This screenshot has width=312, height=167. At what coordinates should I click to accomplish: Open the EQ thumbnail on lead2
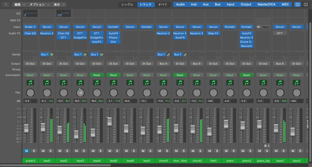click(x=63, y=13)
